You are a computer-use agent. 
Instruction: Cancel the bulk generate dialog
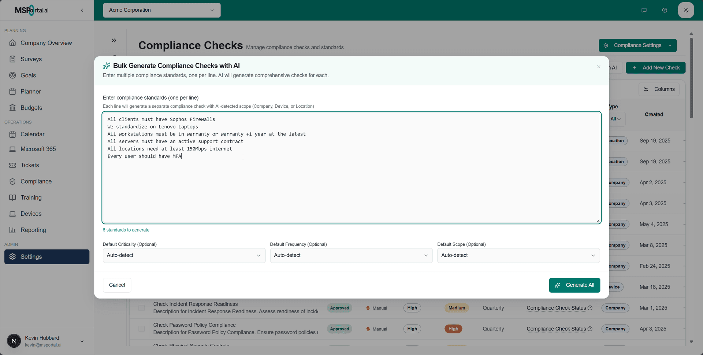coord(116,285)
